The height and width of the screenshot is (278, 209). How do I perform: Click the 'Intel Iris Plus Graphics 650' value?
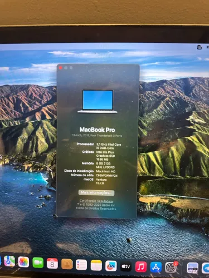(x=105, y=154)
